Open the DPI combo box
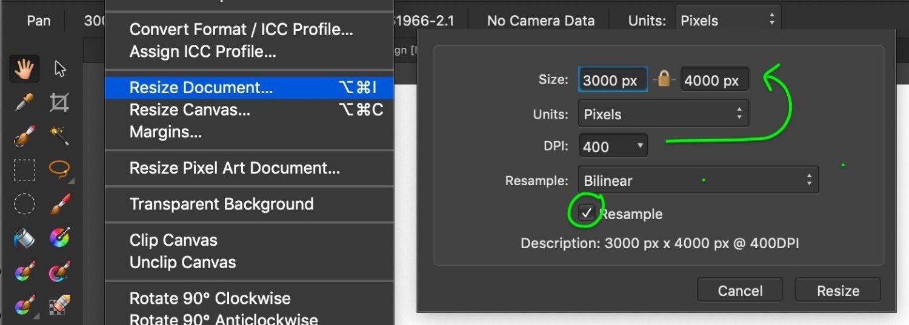 pos(613,146)
